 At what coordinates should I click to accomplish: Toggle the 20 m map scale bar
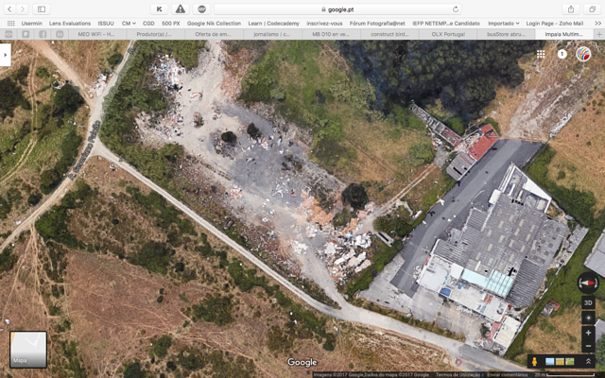[x=565, y=375]
